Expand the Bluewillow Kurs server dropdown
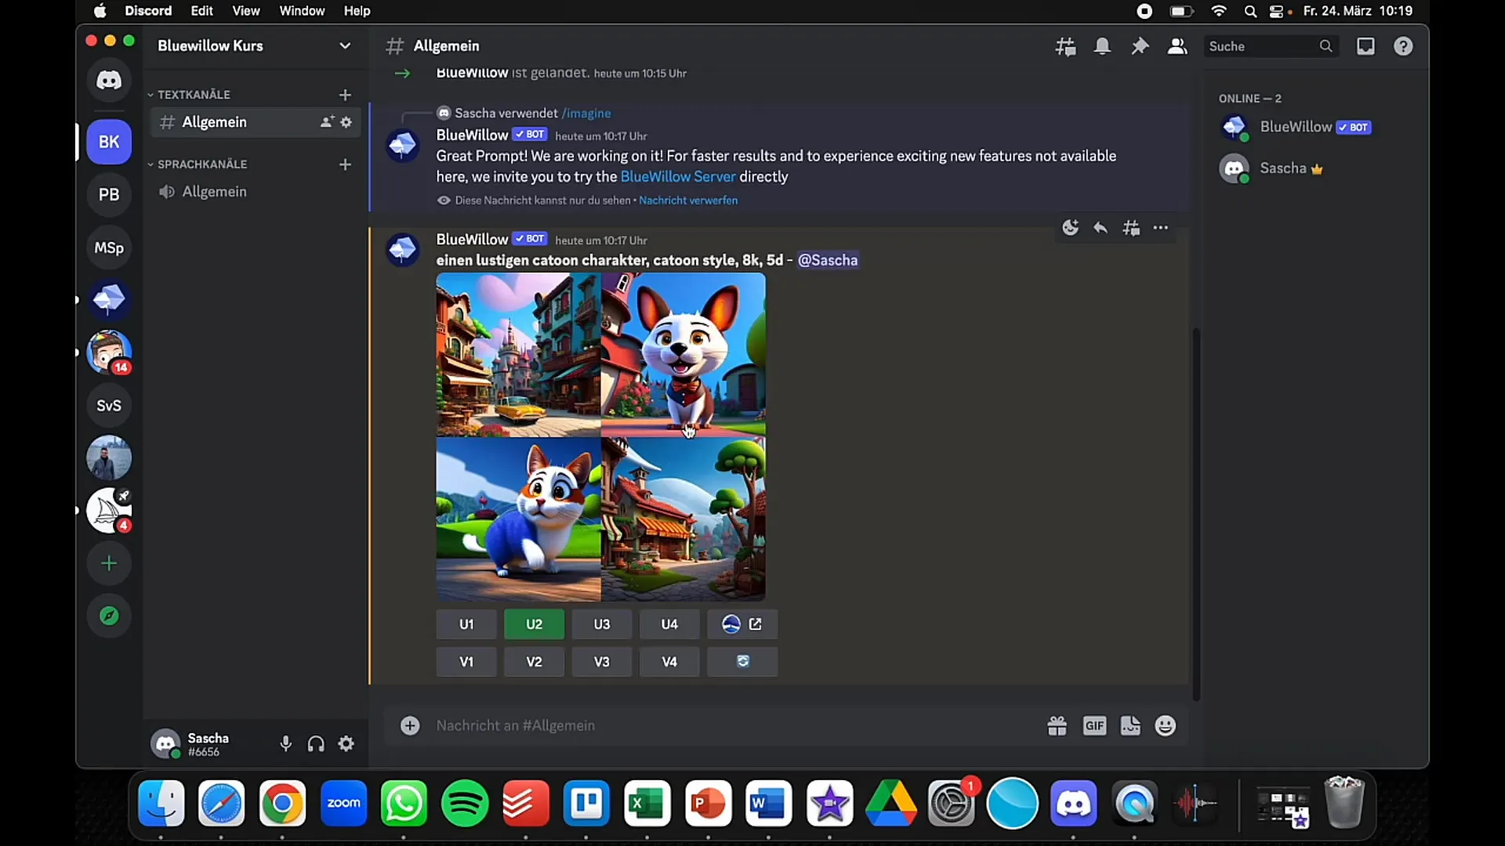The height and width of the screenshot is (846, 1505). (x=344, y=45)
